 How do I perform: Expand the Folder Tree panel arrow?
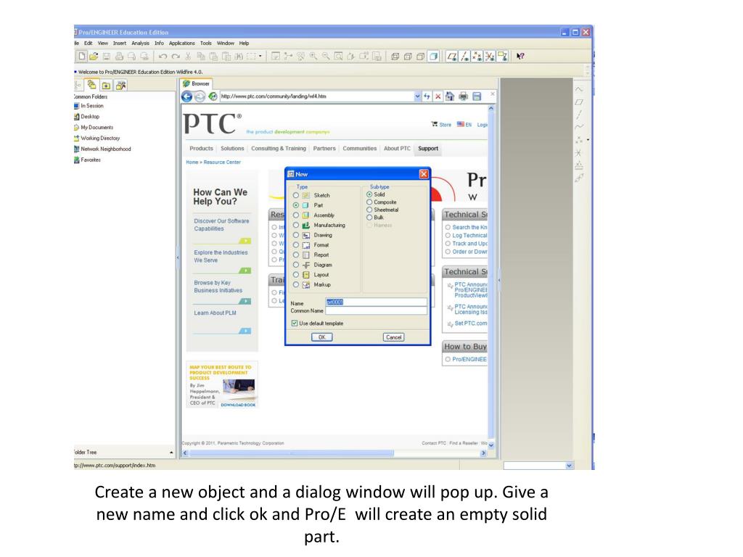171,453
